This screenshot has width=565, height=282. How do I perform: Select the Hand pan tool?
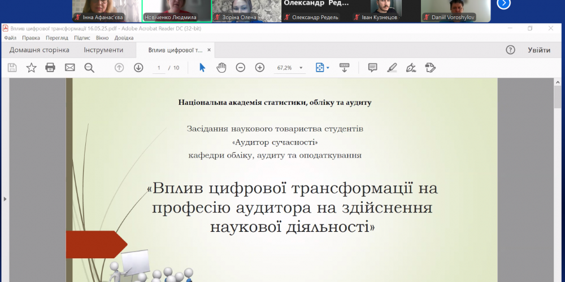221,68
